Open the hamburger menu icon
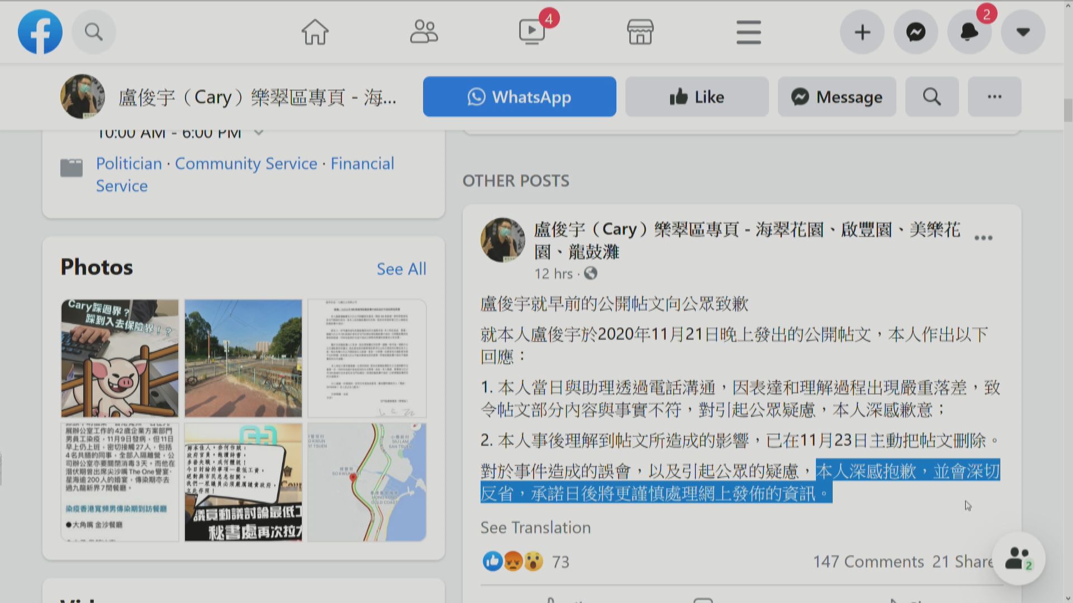 pyautogui.click(x=748, y=32)
